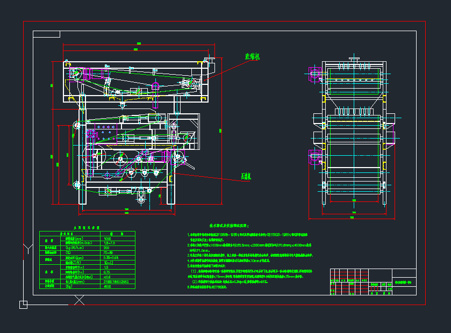Select the 浓缩机 annotation text
Viewport: 451px width, 333px height.
[x=252, y=56]
